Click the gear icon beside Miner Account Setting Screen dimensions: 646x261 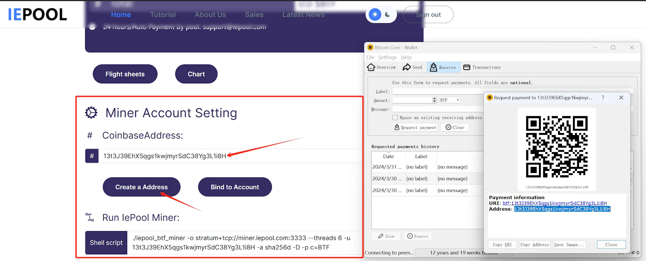click(91, 113)
